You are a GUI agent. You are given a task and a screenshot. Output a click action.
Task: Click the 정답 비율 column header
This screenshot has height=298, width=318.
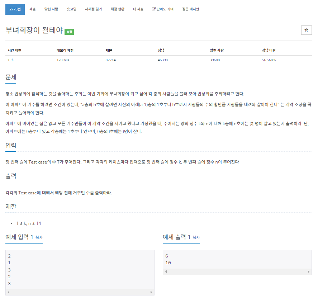[x=269, y=50]
